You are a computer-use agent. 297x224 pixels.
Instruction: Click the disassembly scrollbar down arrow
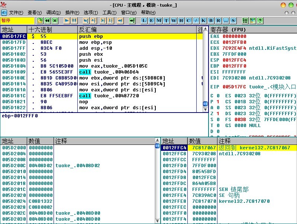(205, 110)
